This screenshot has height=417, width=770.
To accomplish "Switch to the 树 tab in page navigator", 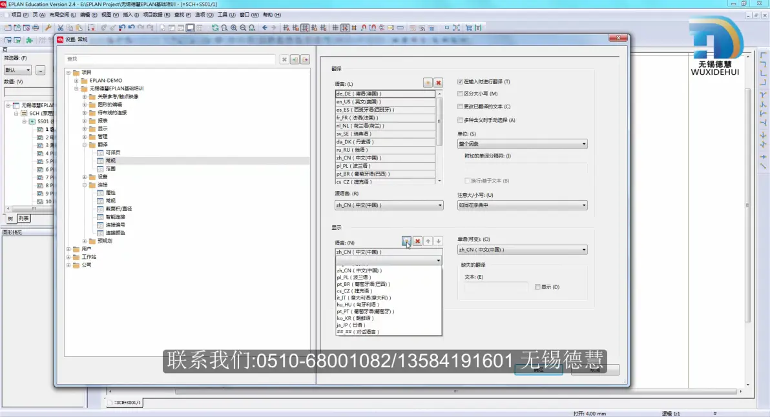I will point(10,219).
